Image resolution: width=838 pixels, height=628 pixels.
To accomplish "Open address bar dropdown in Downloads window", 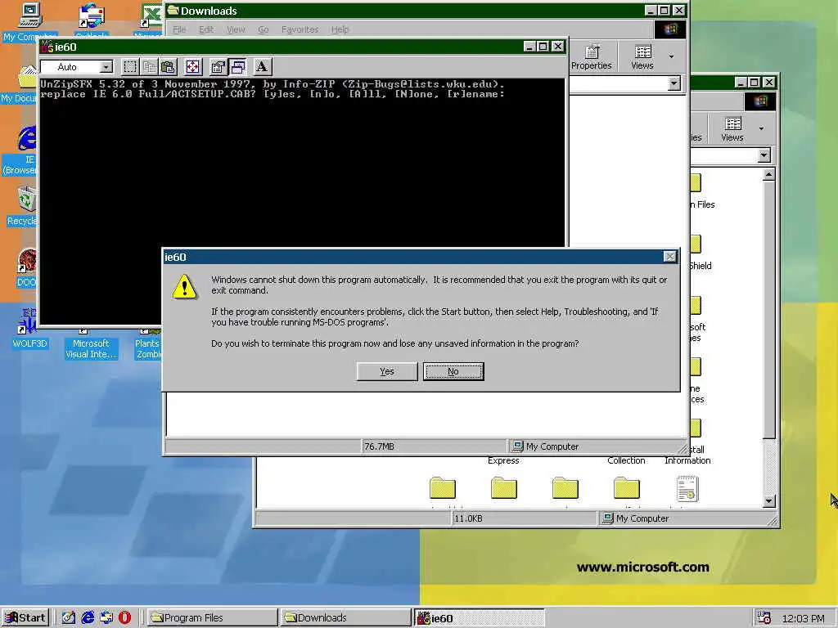I will point(674,83).
